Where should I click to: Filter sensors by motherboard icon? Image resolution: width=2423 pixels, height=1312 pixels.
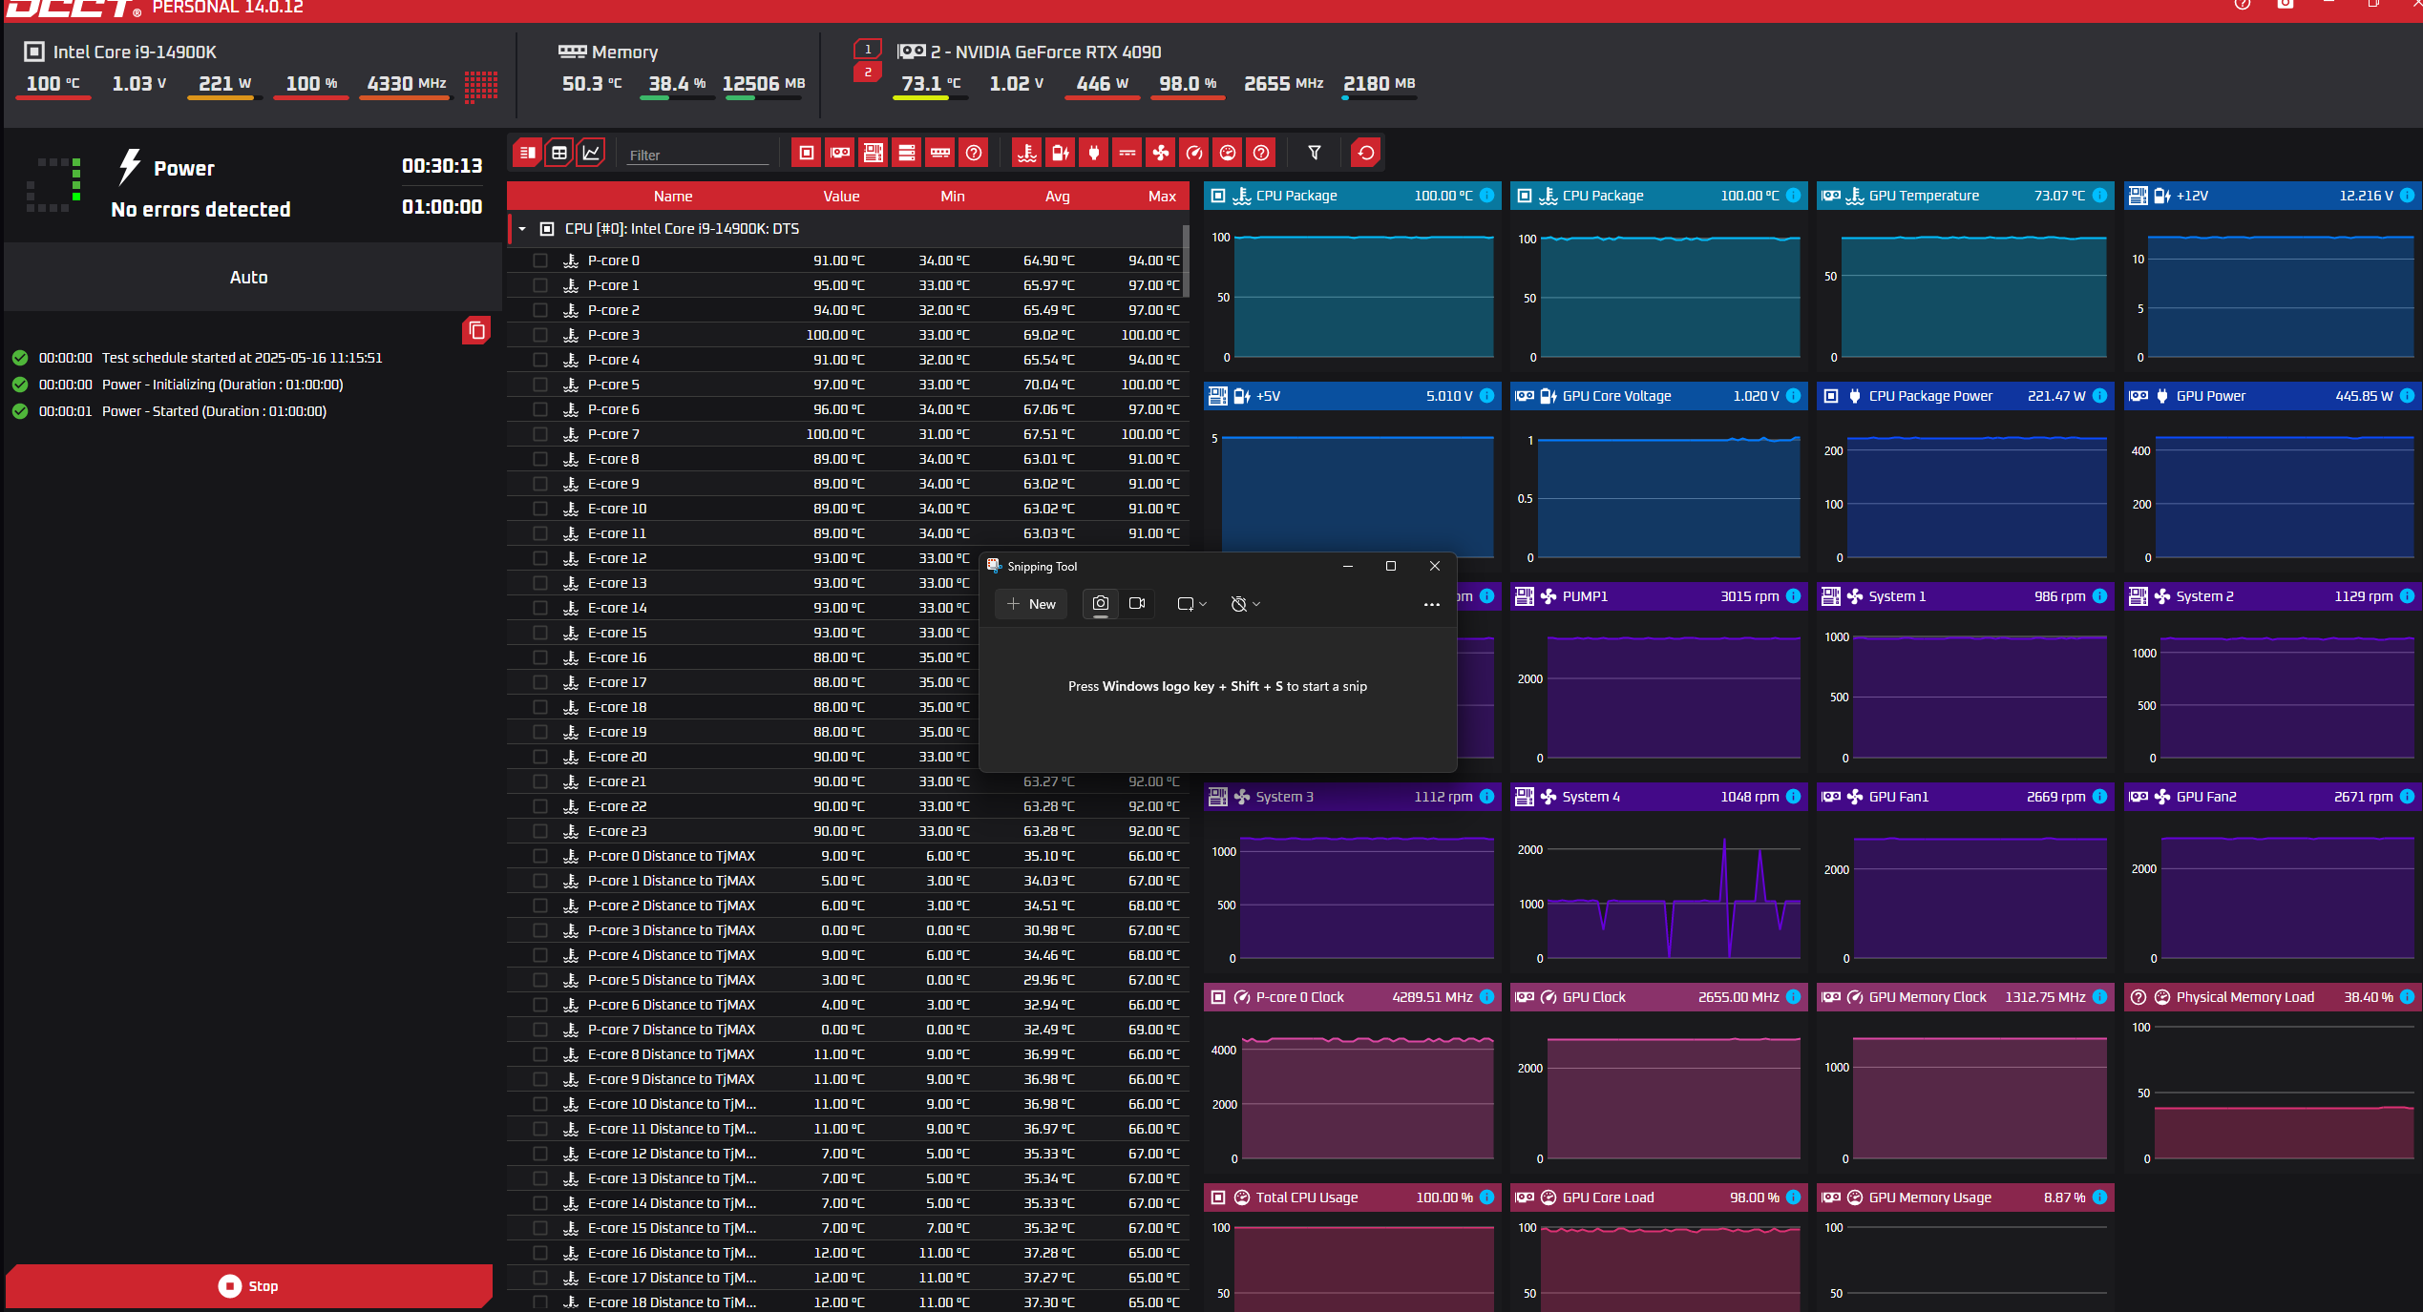873,153
